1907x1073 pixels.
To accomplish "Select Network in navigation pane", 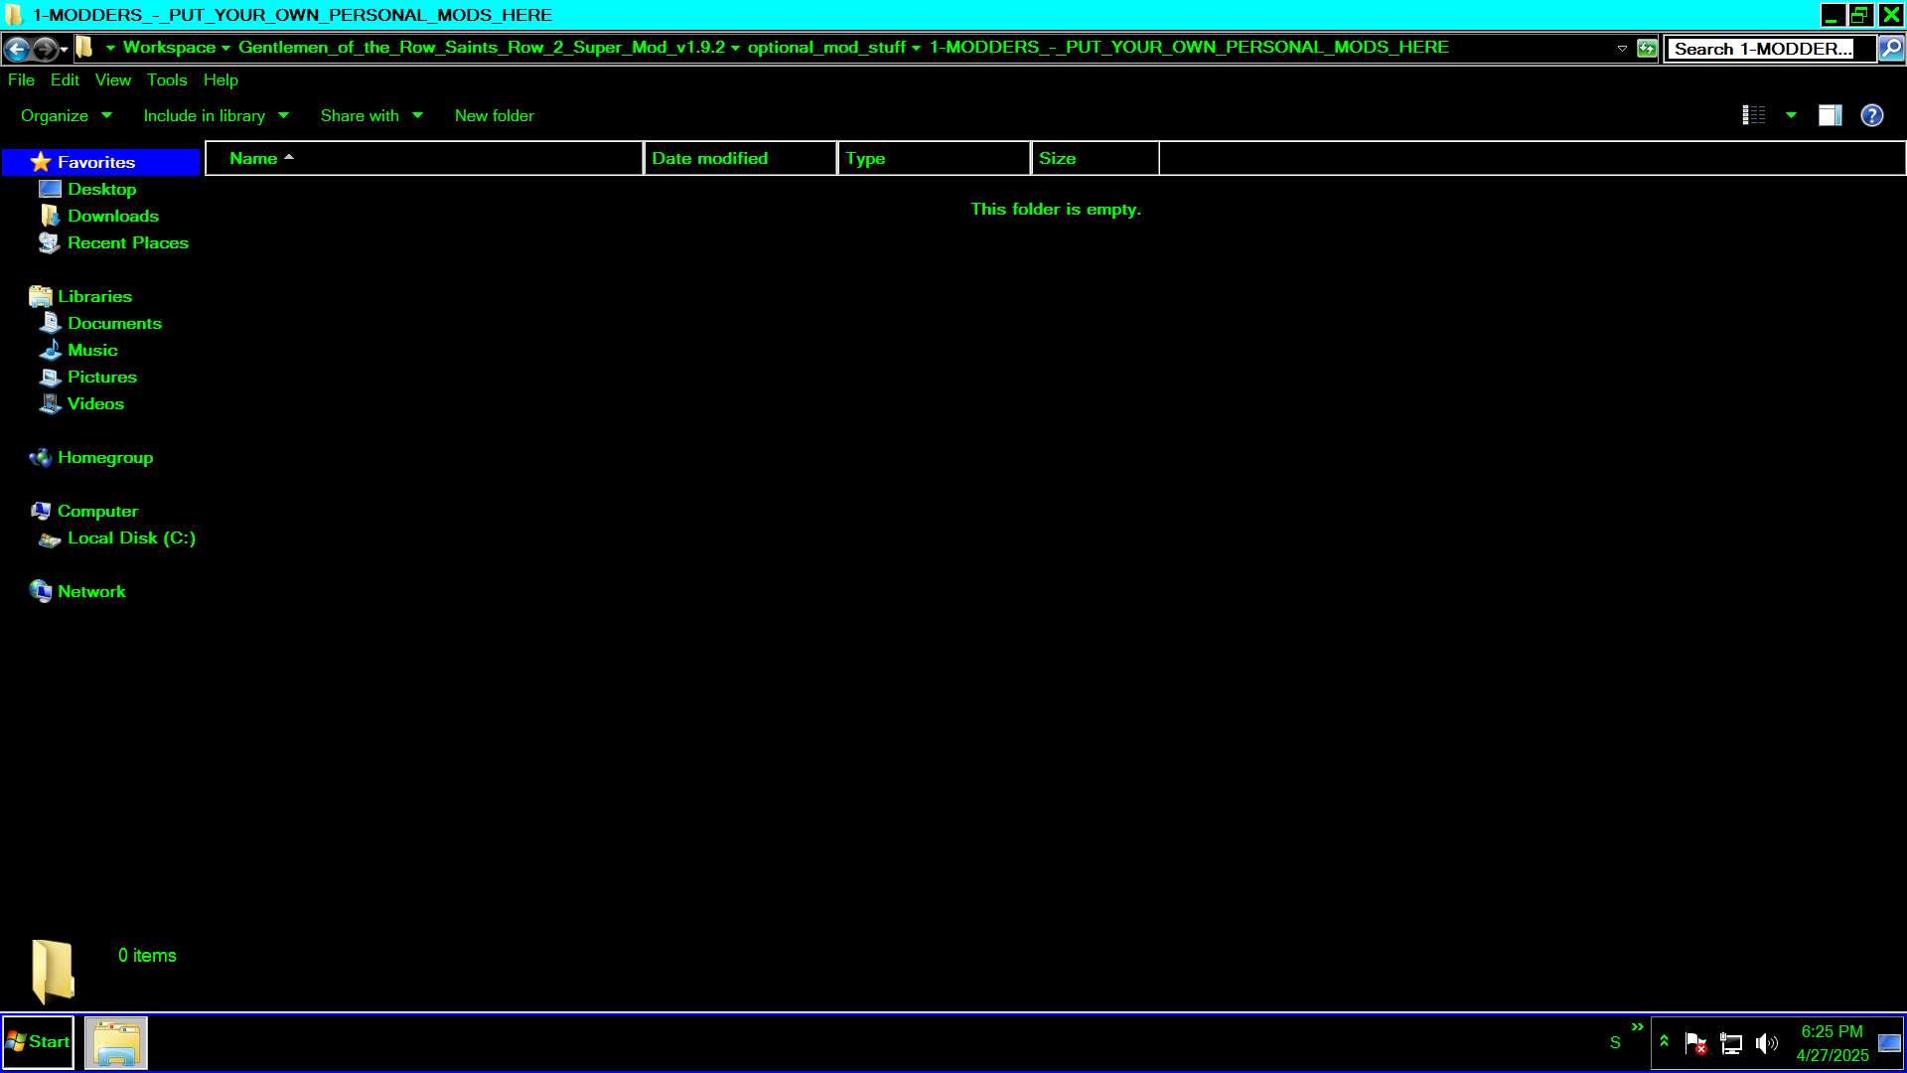I will (91, 591).
